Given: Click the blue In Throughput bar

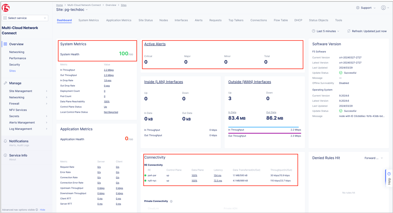Looking at the screenshot, I should pyautogui.click(x=263, y=127).
